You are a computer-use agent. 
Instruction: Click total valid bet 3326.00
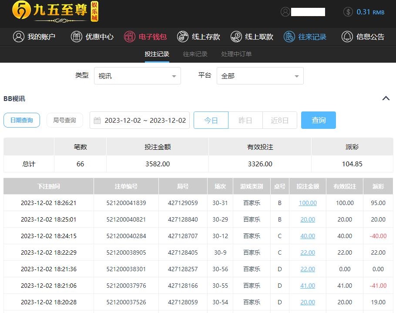260,164
